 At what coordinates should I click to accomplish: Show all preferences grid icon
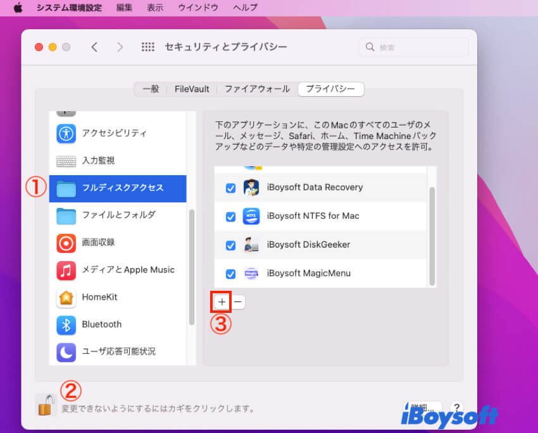point(148,47)
